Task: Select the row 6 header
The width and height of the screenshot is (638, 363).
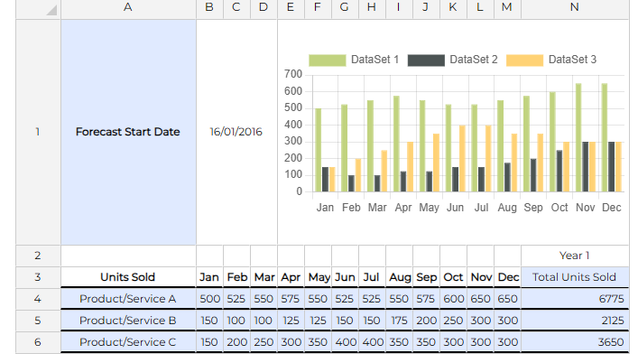Action: (37, 342)
